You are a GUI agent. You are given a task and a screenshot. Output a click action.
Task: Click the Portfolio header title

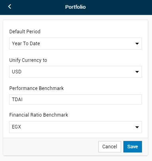pyautogui.click(x=75, y=7)
